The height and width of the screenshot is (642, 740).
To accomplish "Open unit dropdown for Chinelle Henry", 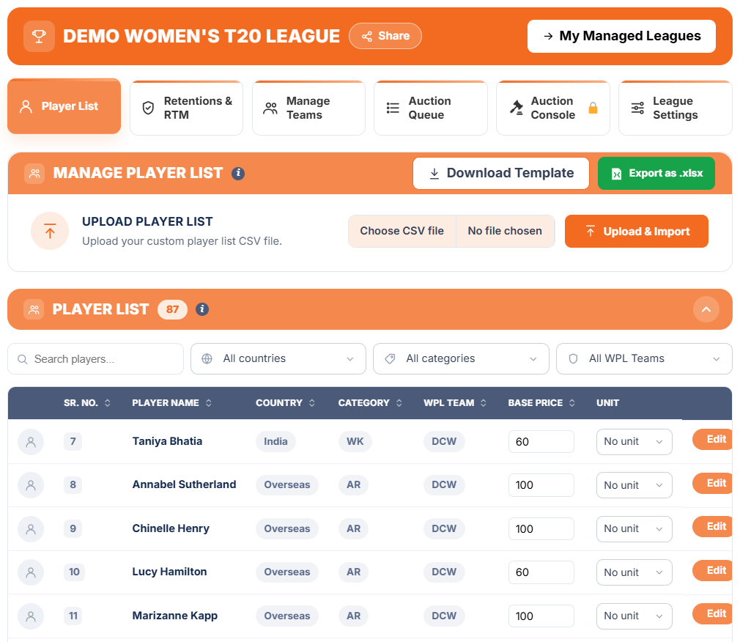I will [634, 528].
